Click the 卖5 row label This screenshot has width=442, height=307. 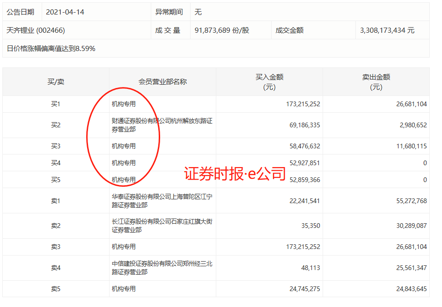tap(56, 289)
